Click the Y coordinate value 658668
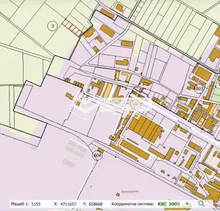The width and height of the screenshot is (220, 211). (96, 204)
